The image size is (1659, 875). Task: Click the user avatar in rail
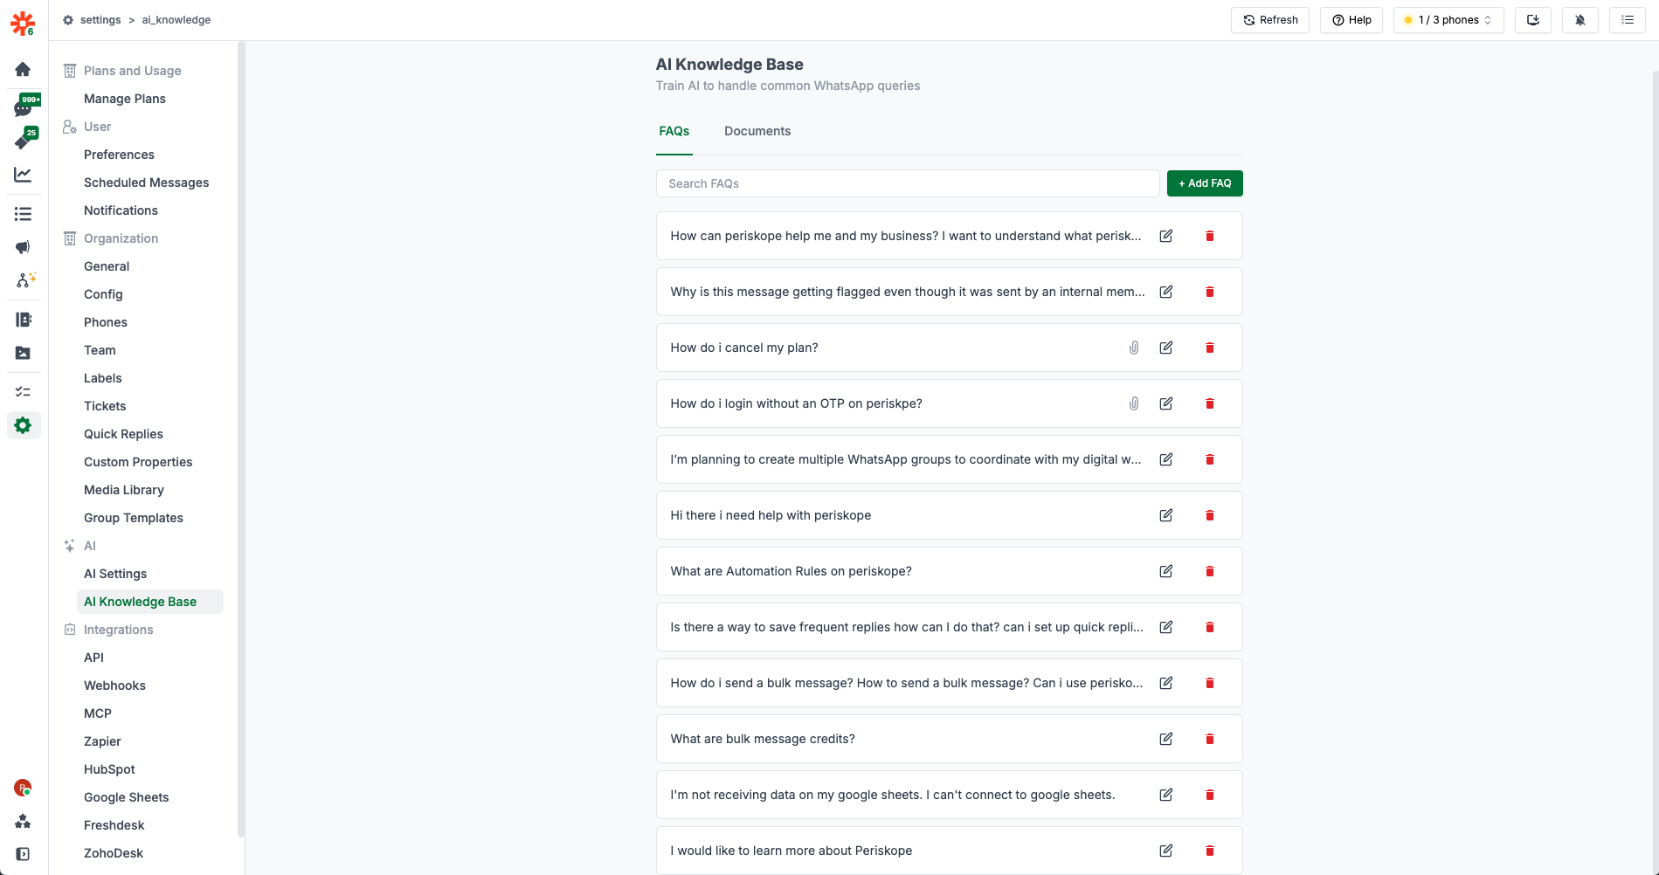pyautogui.click(x=23, y=788)
